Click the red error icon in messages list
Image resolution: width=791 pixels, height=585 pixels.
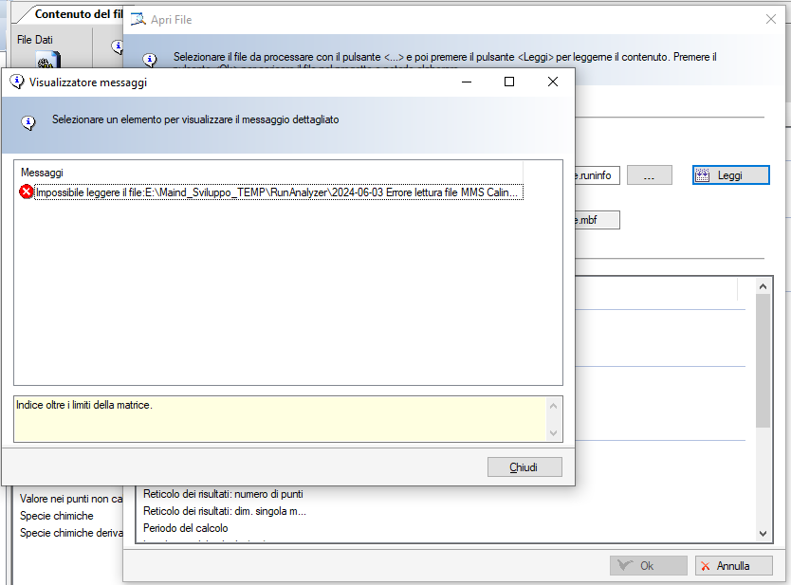(x=26, y=192)
